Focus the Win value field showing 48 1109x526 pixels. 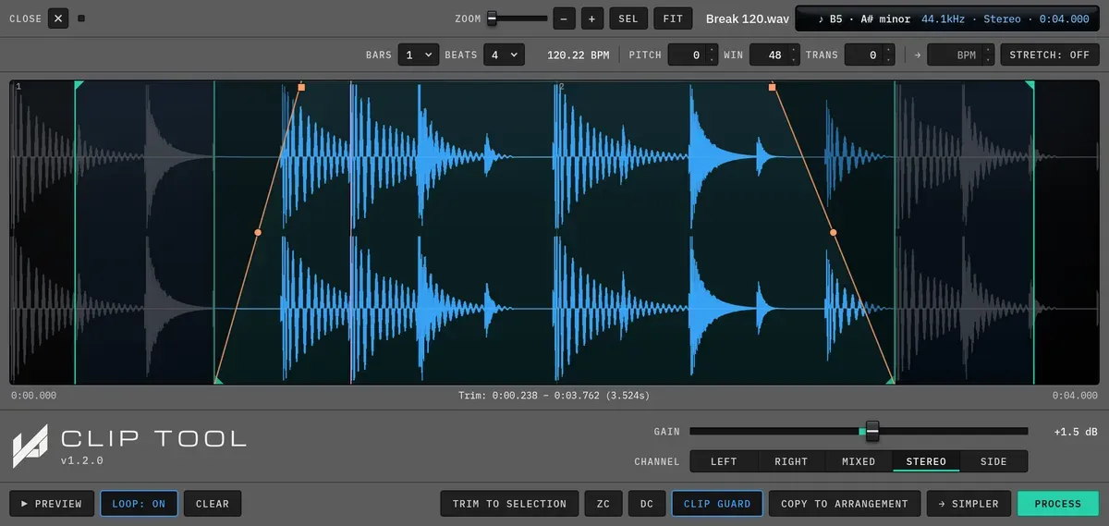point(769,55)
